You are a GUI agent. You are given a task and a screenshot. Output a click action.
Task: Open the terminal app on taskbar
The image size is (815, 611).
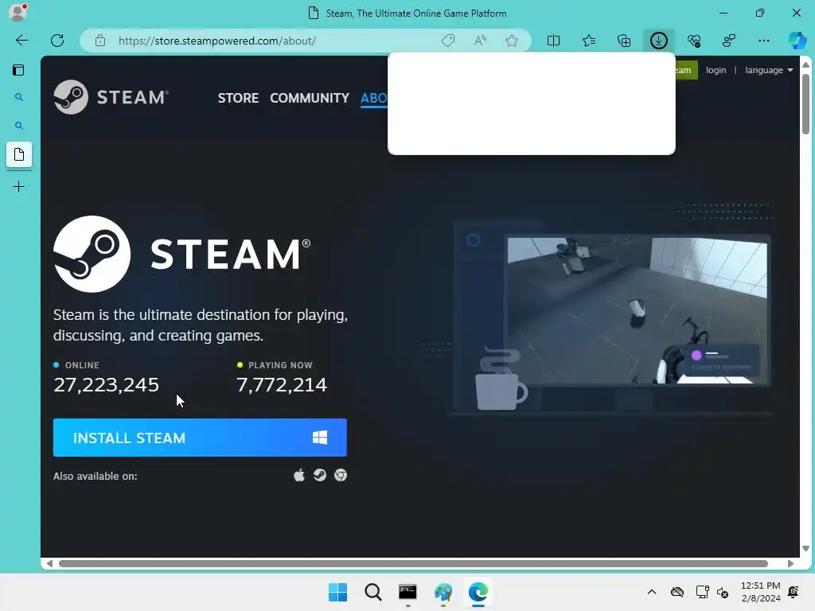407,592
